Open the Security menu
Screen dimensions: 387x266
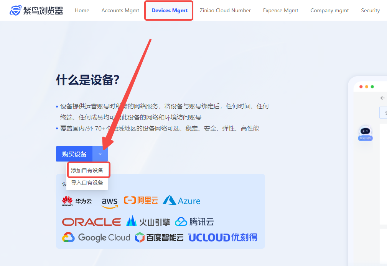point(370,10)
